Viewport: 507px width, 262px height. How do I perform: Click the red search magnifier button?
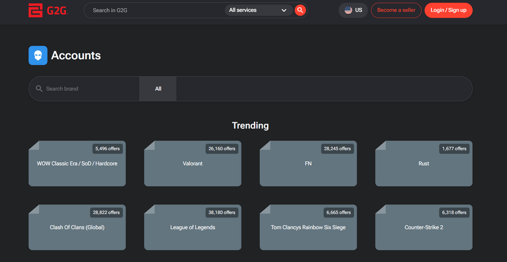coord(300,10)
